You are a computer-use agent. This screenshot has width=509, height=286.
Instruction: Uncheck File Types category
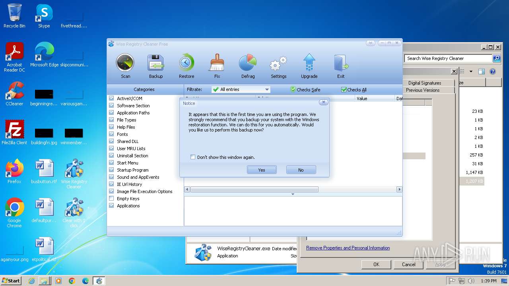tap(111, 120)
